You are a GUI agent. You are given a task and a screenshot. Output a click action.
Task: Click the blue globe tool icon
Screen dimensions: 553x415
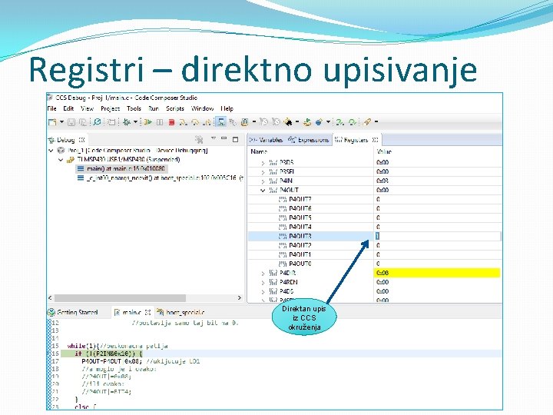320,122
